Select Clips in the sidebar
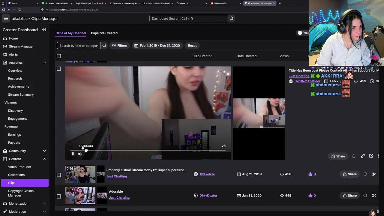The height and width of the screenshot is (216, 384). coord(24,183)
